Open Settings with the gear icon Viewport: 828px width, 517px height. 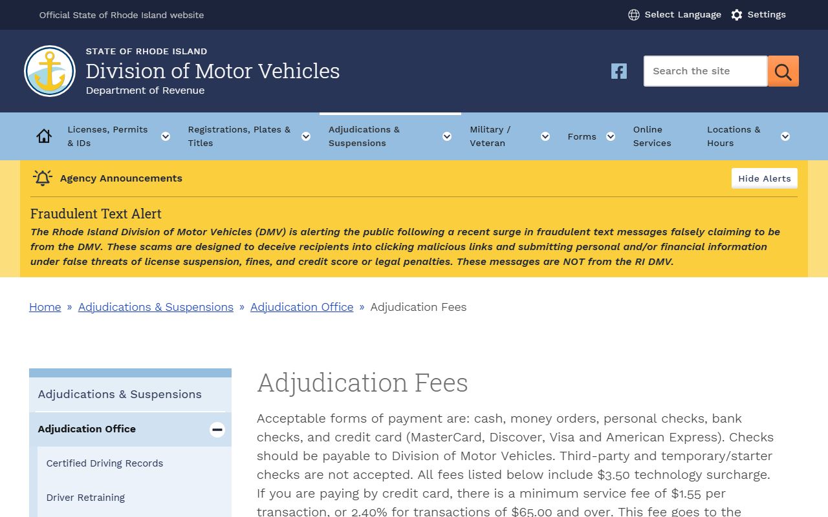tap(737, 15)
